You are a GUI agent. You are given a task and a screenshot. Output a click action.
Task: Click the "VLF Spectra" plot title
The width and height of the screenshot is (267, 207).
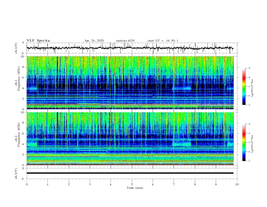[38, 41]
